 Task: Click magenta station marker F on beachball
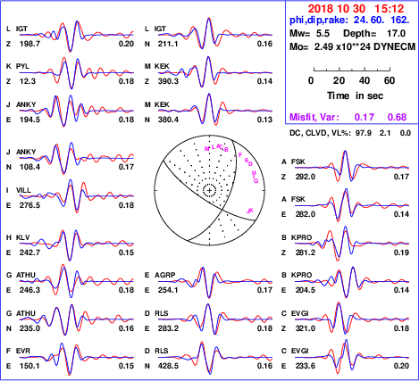(240, 155)
